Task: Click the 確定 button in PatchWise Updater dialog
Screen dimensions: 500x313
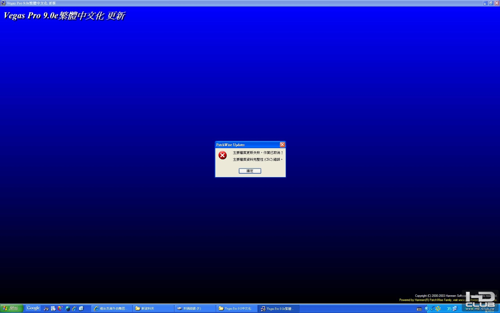Action: point(250,171)
